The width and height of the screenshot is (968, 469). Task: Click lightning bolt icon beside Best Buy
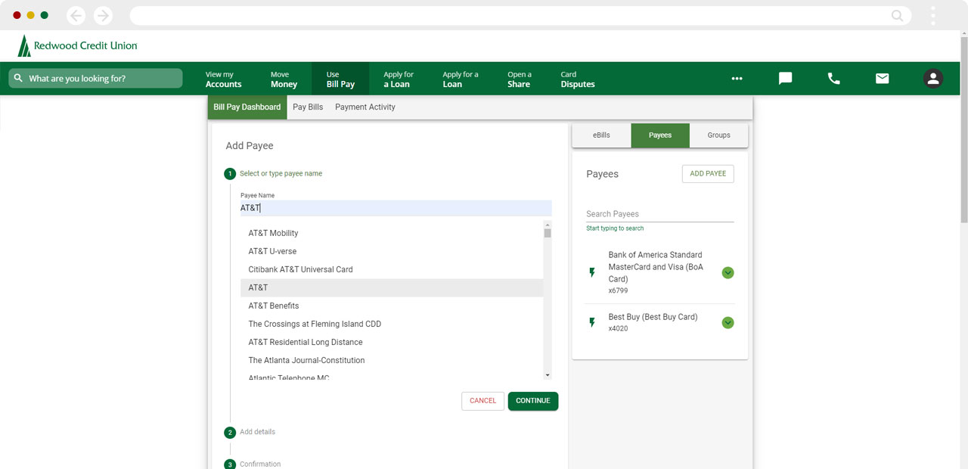(592, 322)
